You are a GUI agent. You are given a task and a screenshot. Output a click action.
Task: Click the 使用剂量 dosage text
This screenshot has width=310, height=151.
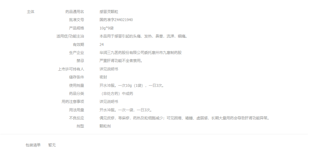131,86
